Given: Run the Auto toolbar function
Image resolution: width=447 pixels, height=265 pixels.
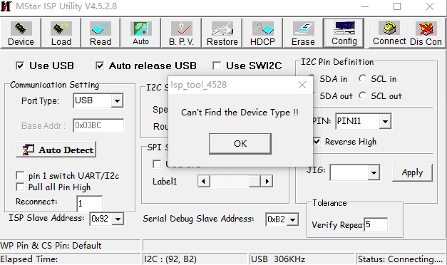Looking at the screenshot, I should tap(140, 33).
